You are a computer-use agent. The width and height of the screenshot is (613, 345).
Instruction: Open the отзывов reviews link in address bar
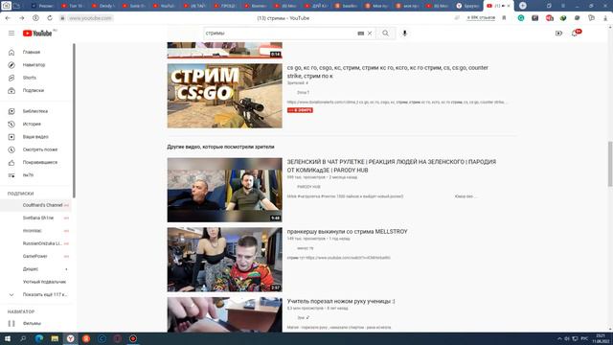point(481,18)
